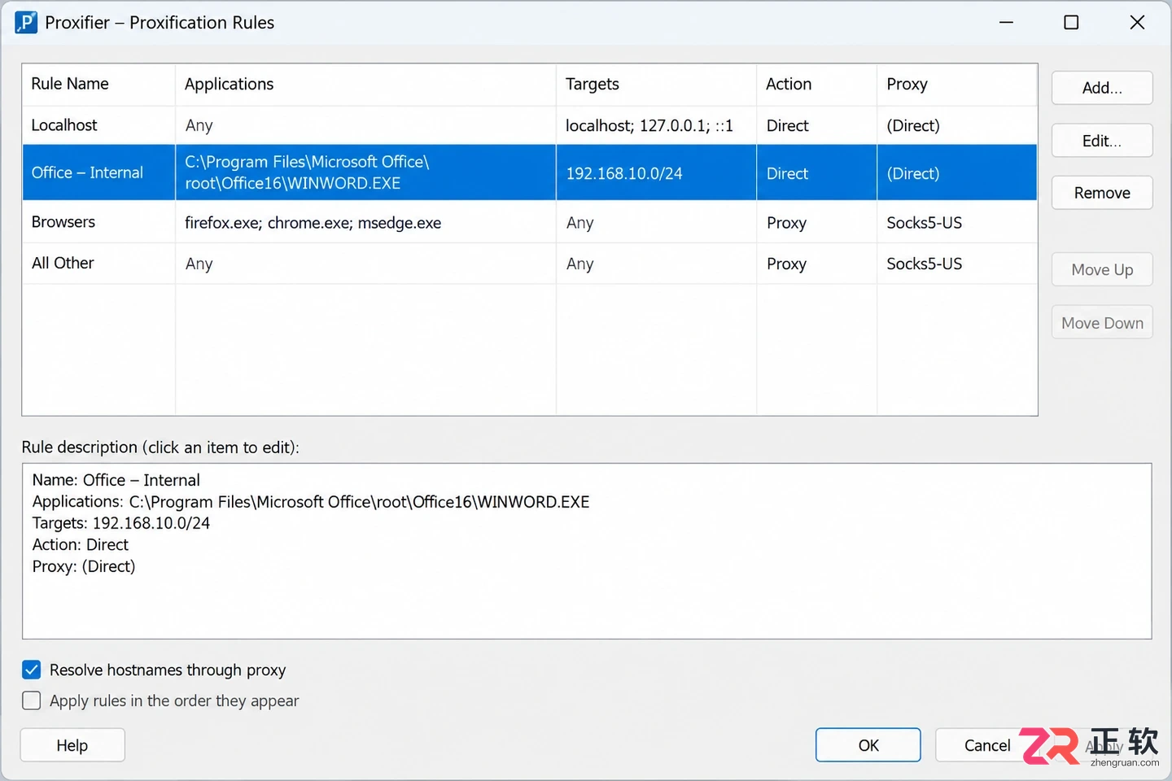1172x781 pixels.
Task: Click Socks5-US proxy cell in All Other row
Action: tap(957, 264)
